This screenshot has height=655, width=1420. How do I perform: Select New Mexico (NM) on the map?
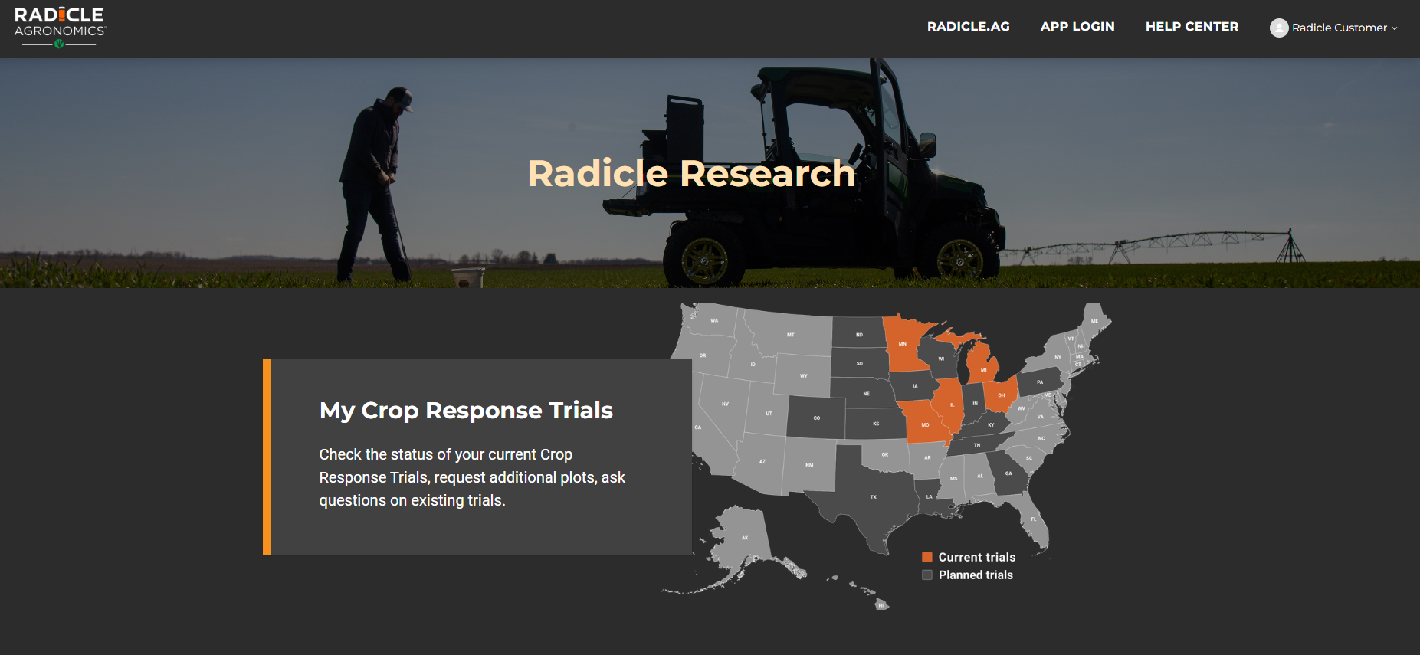[x=809, y=465]
